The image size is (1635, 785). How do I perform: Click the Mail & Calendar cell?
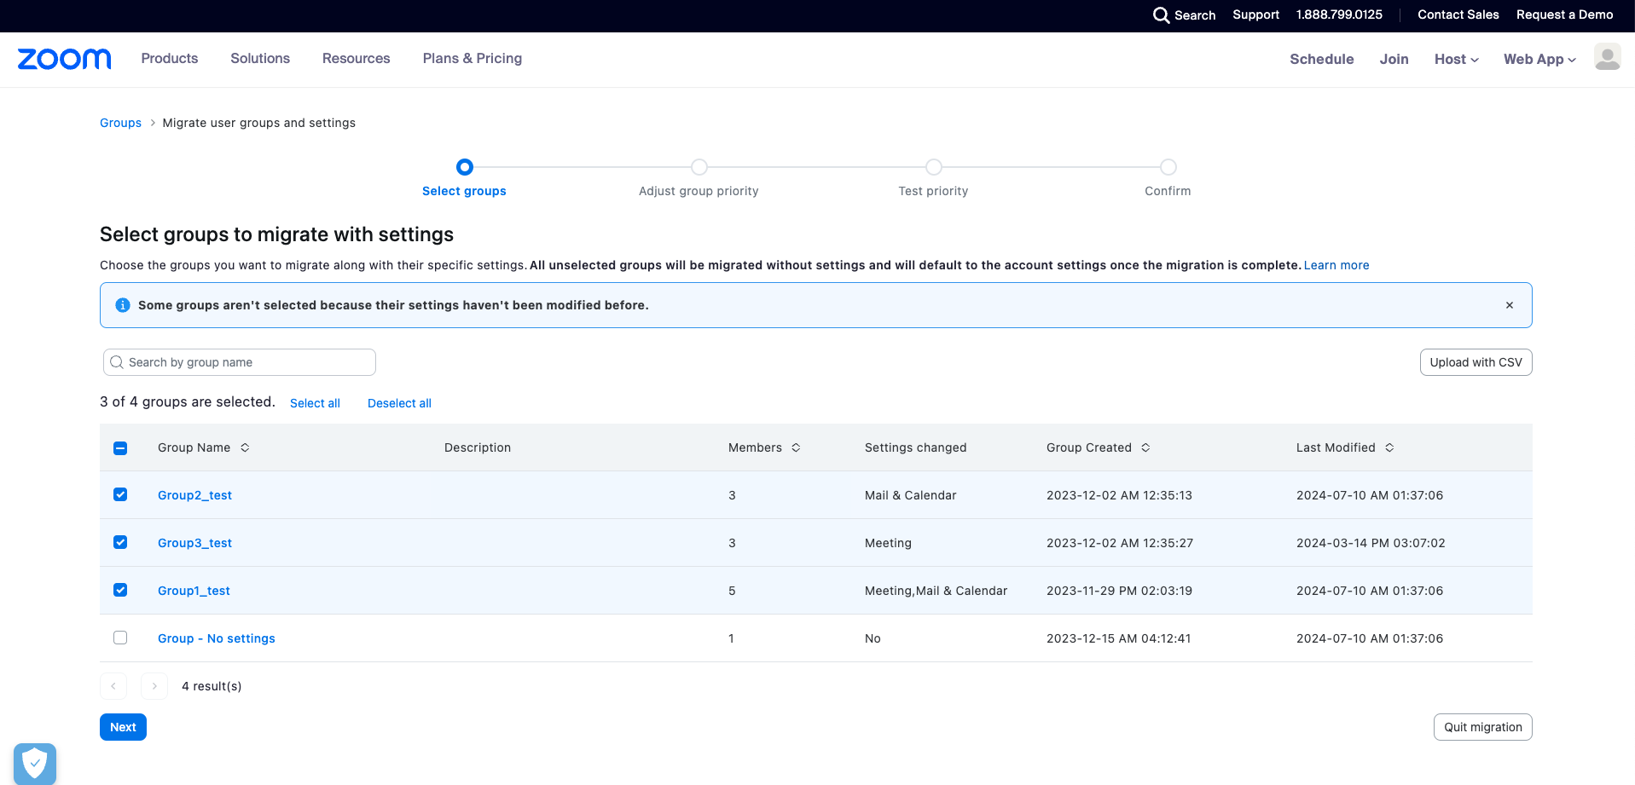point(910,495)
